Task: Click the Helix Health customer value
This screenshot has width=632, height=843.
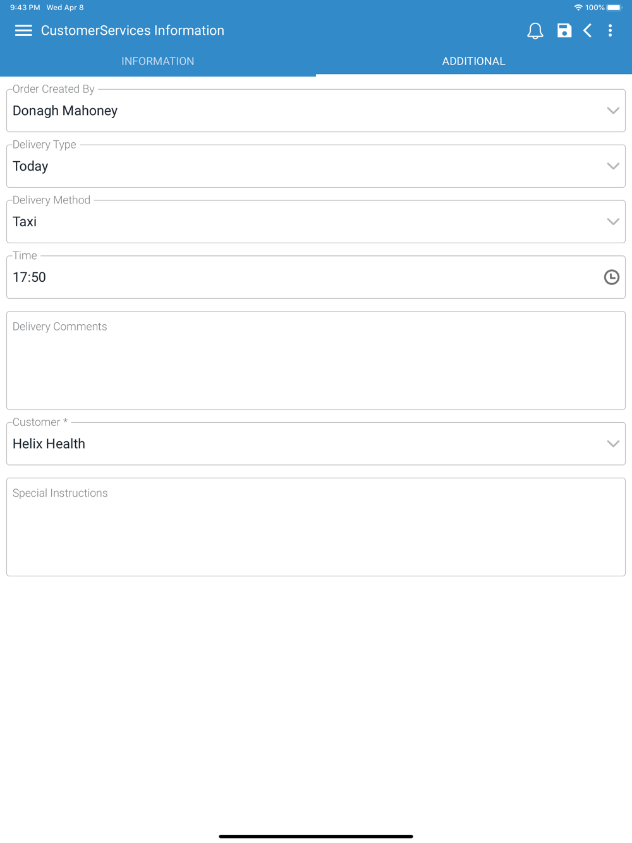Action: (49, 444)
